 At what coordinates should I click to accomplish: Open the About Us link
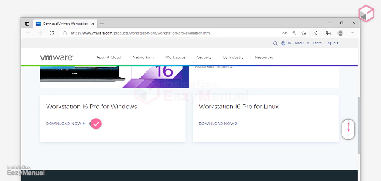[302, 43]
